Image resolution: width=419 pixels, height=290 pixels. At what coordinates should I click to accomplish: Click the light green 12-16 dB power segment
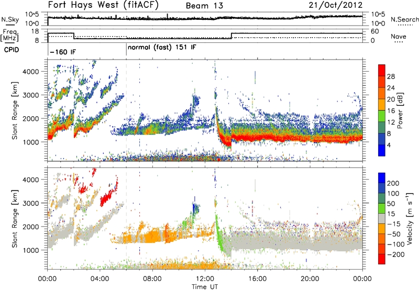click(382, 116)
